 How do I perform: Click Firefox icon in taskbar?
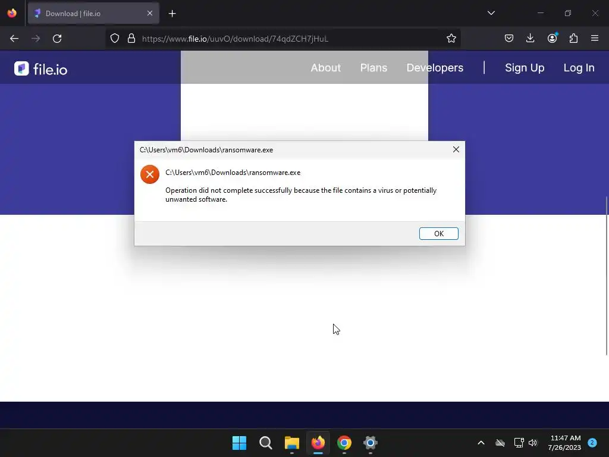tap(318, 443)
